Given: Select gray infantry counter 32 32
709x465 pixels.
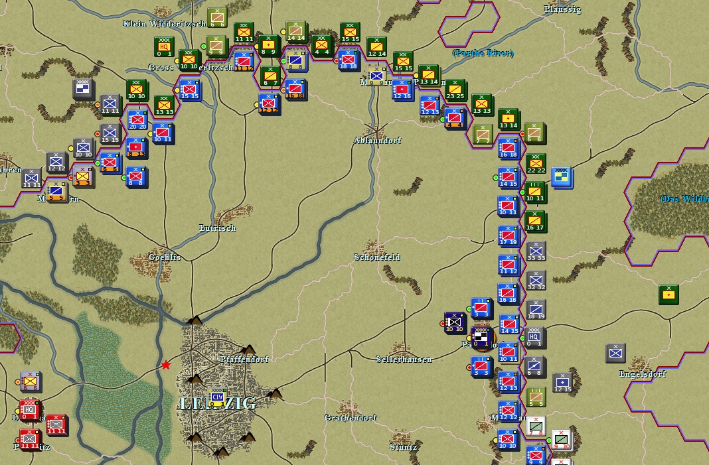Looking at the screenshot, I should [x=536, y=281].
